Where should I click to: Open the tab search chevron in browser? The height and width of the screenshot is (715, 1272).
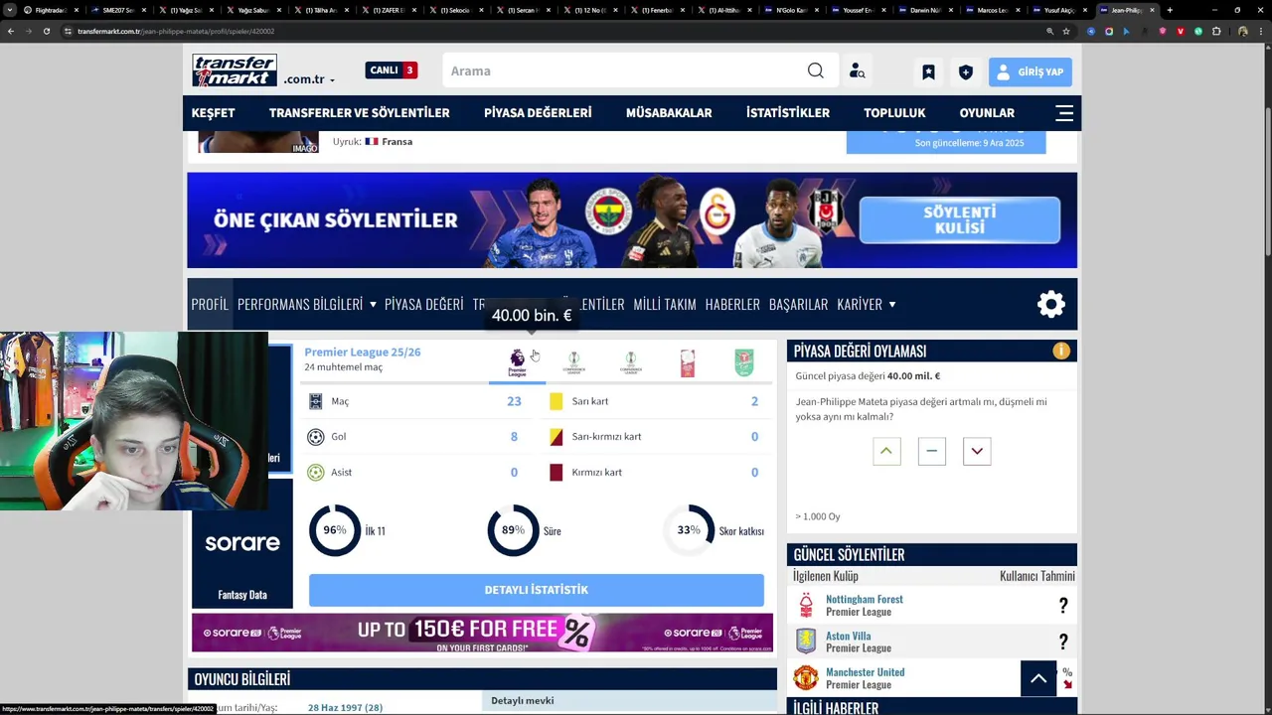click(x=10, y=10)
